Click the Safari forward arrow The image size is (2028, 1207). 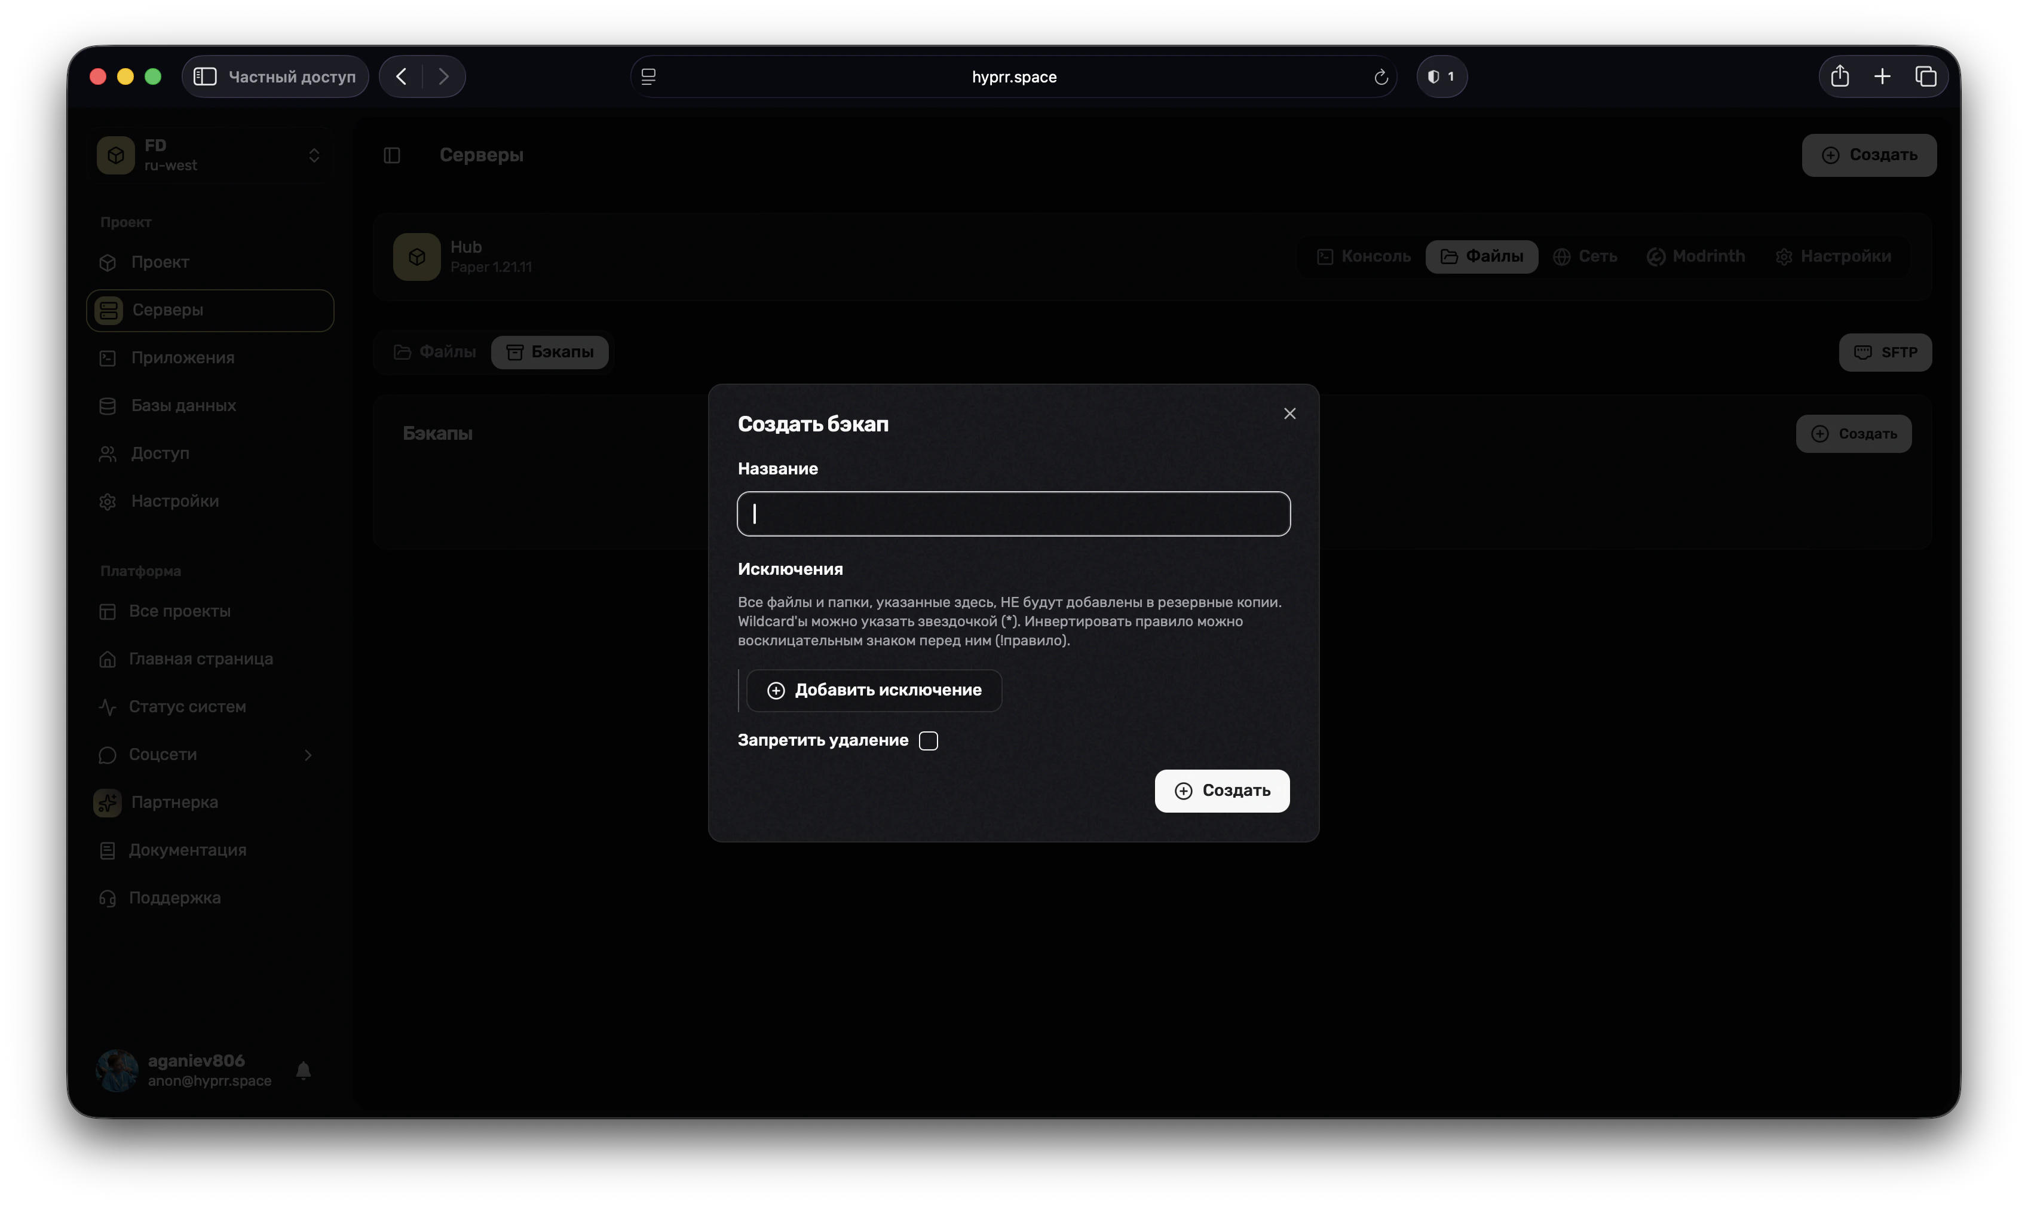click(x=443, y=76)
